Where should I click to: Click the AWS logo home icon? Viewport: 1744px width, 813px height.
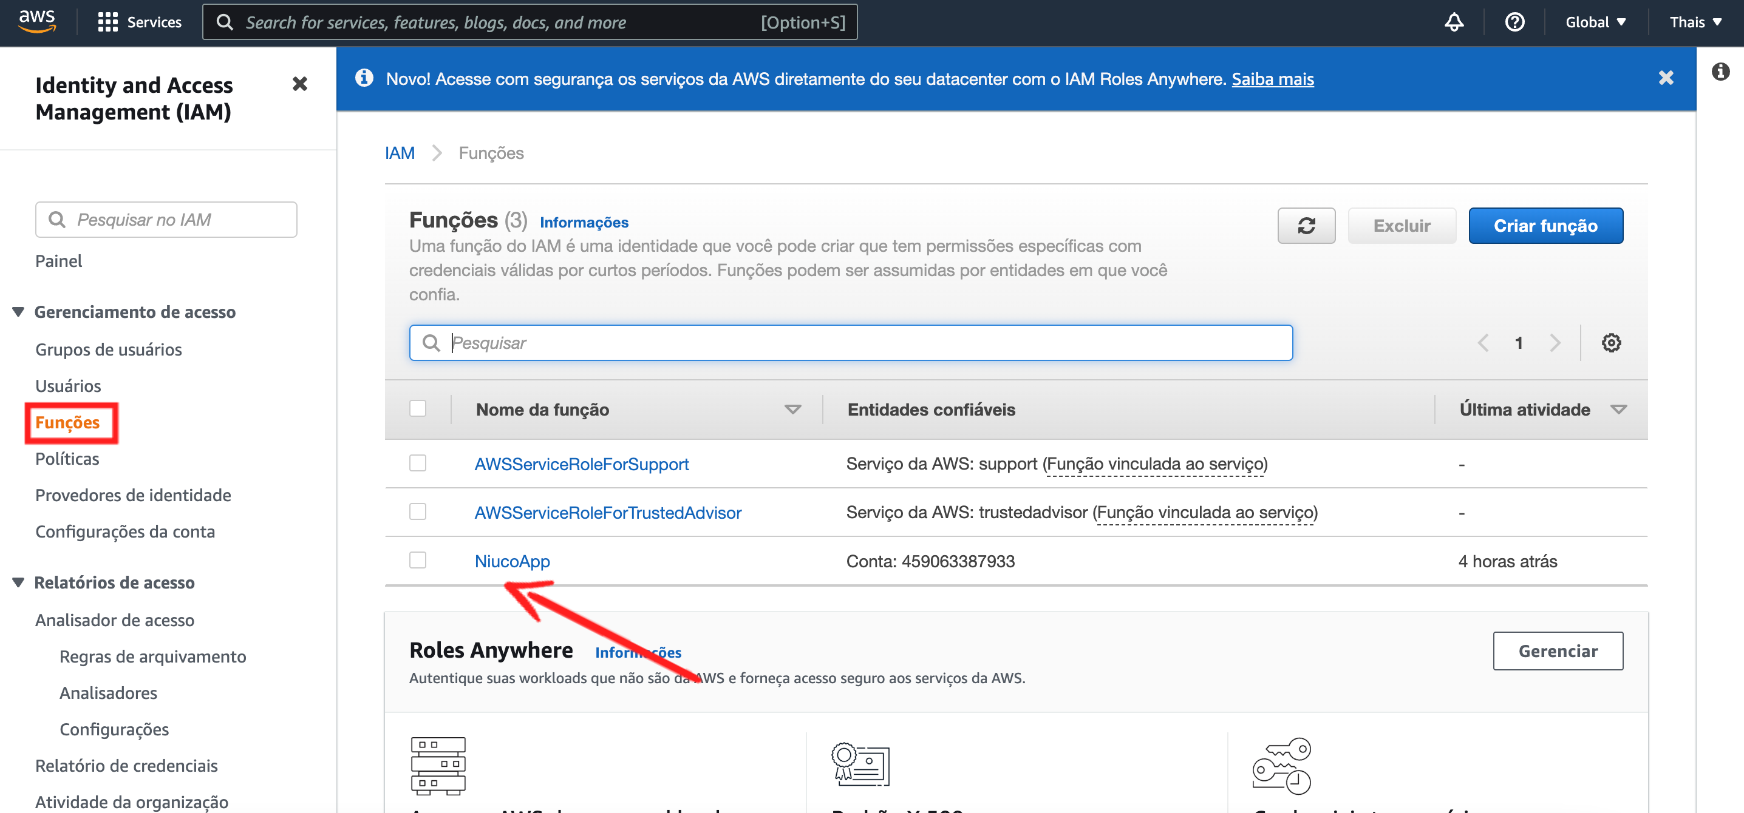point(36,22)
